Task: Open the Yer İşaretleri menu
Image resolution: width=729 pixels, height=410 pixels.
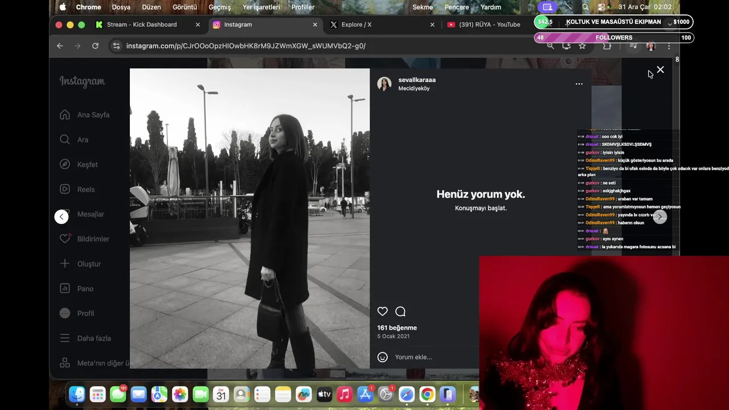Action: (261, 7)
